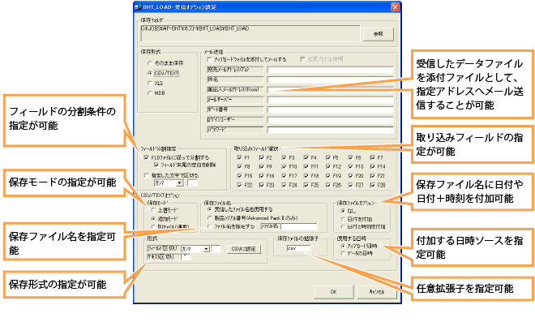Close the BHT_LOAD dialog window

pos(395,6)
